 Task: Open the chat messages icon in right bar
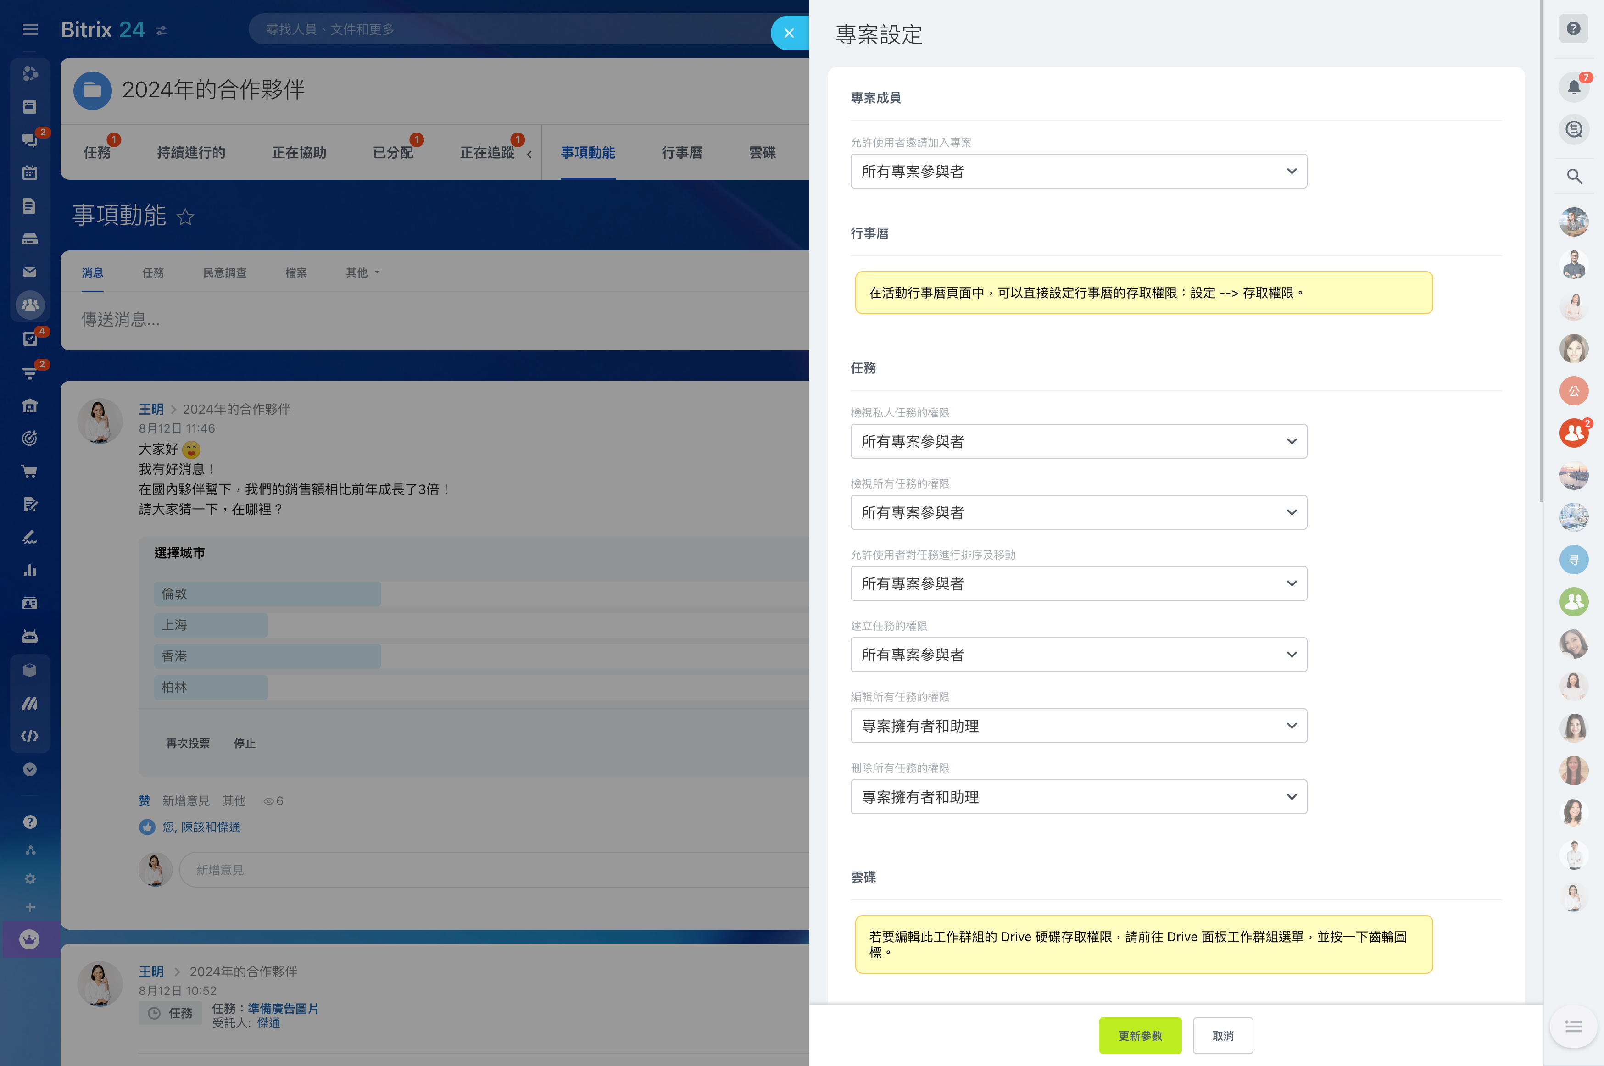[x=1573, y=129]
